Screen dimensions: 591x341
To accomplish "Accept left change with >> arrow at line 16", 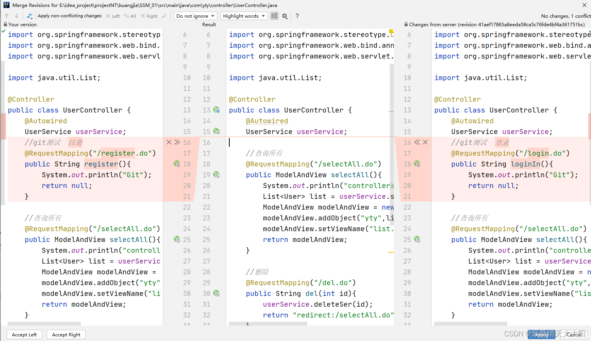I will (x=177, y=142).
